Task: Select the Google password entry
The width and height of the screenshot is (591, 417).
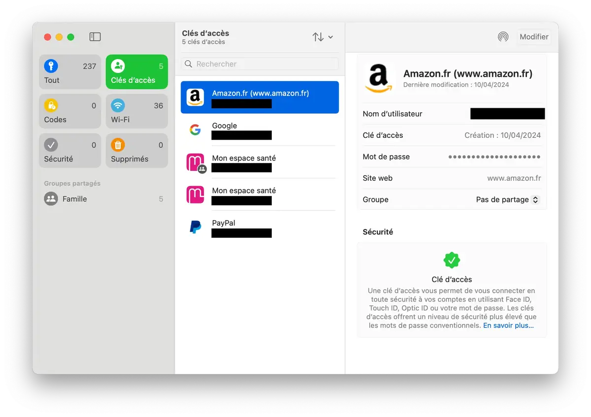Action: 260,130
